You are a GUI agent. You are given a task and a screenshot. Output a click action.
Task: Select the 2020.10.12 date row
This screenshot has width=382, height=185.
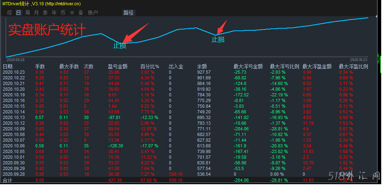click(x=14, y=123)
